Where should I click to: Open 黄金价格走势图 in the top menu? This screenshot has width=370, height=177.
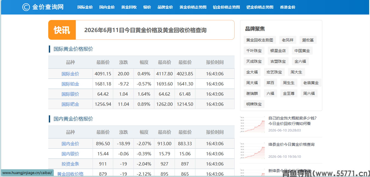pos(193,7)
